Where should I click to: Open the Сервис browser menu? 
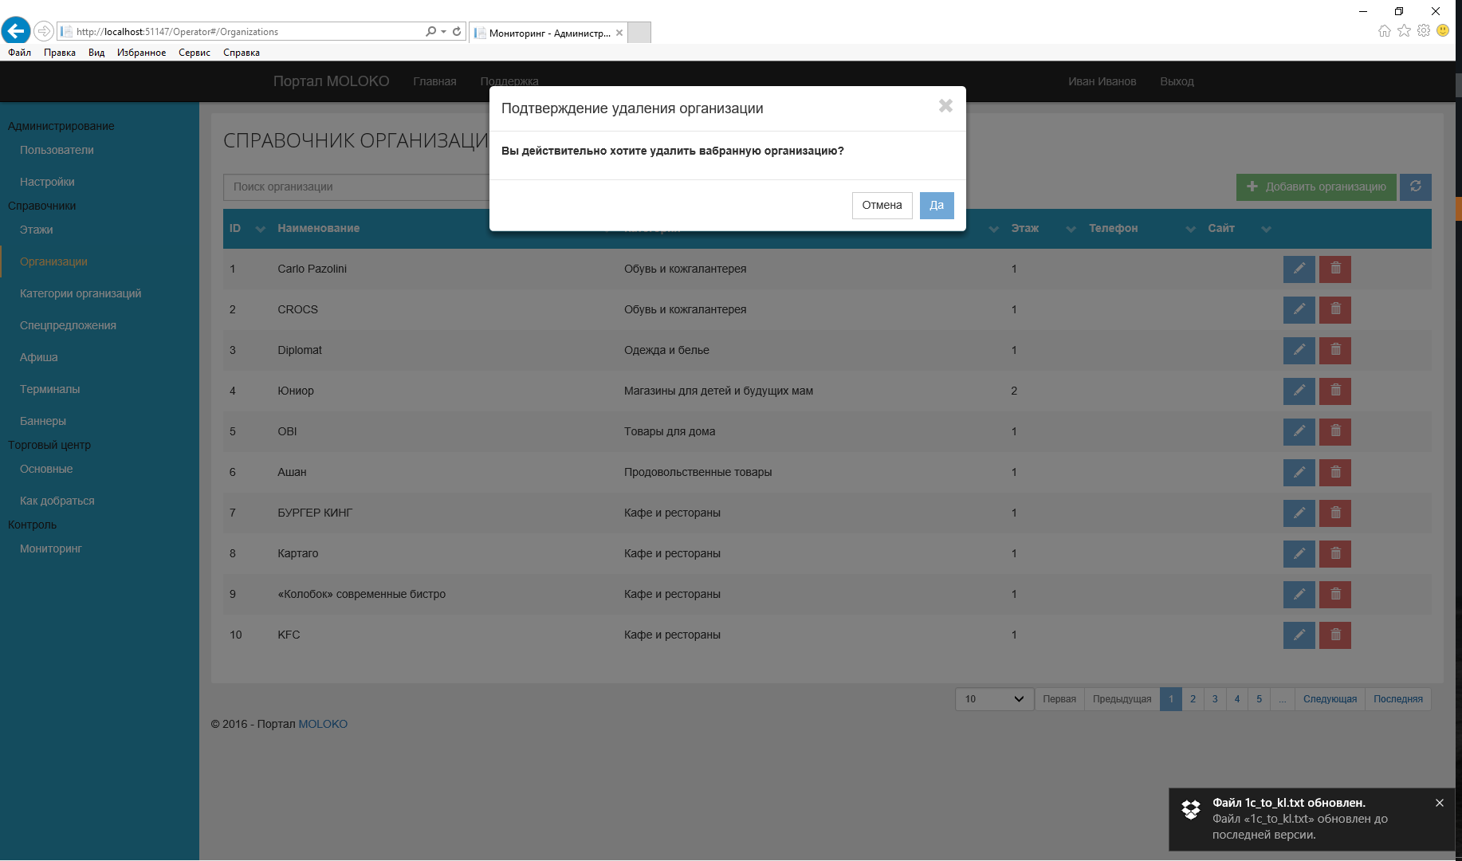point(194,53)
